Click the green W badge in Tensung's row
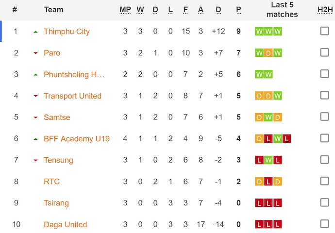335x233 pixels. click(268, 160)
